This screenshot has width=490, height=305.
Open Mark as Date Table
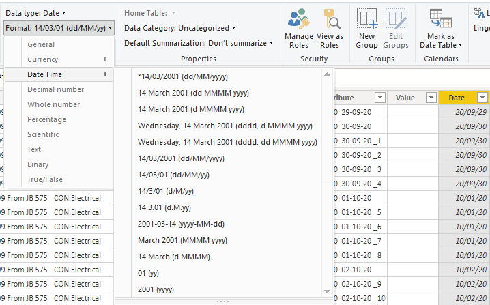click(441, 29)
